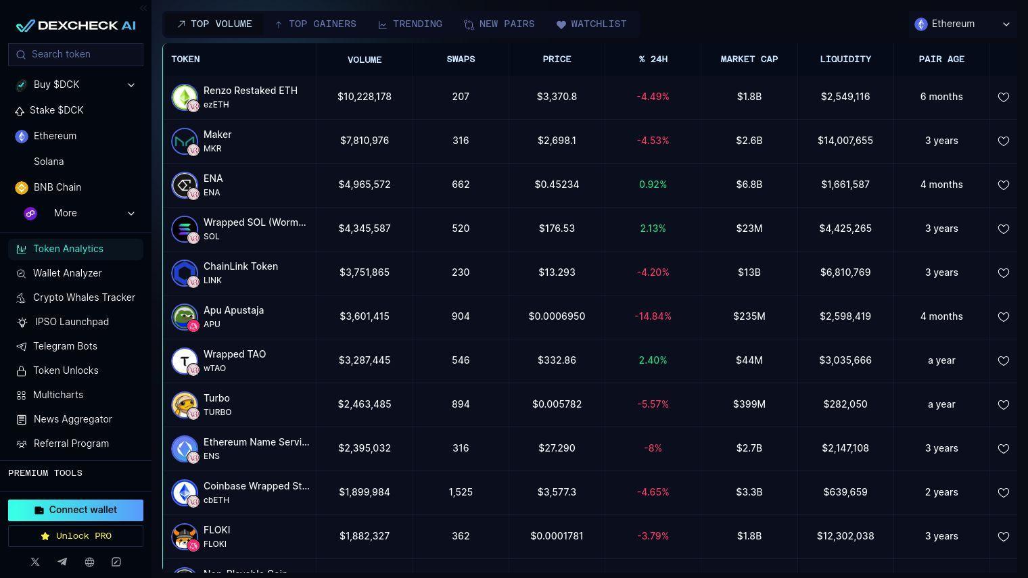
Task: Click the Token Unlocks lock icon
Action: click(x=21, y=370)
